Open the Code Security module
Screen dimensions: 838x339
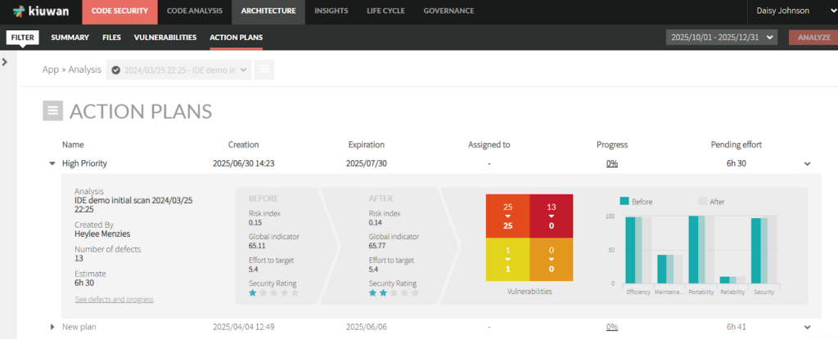tap(119, 11)
